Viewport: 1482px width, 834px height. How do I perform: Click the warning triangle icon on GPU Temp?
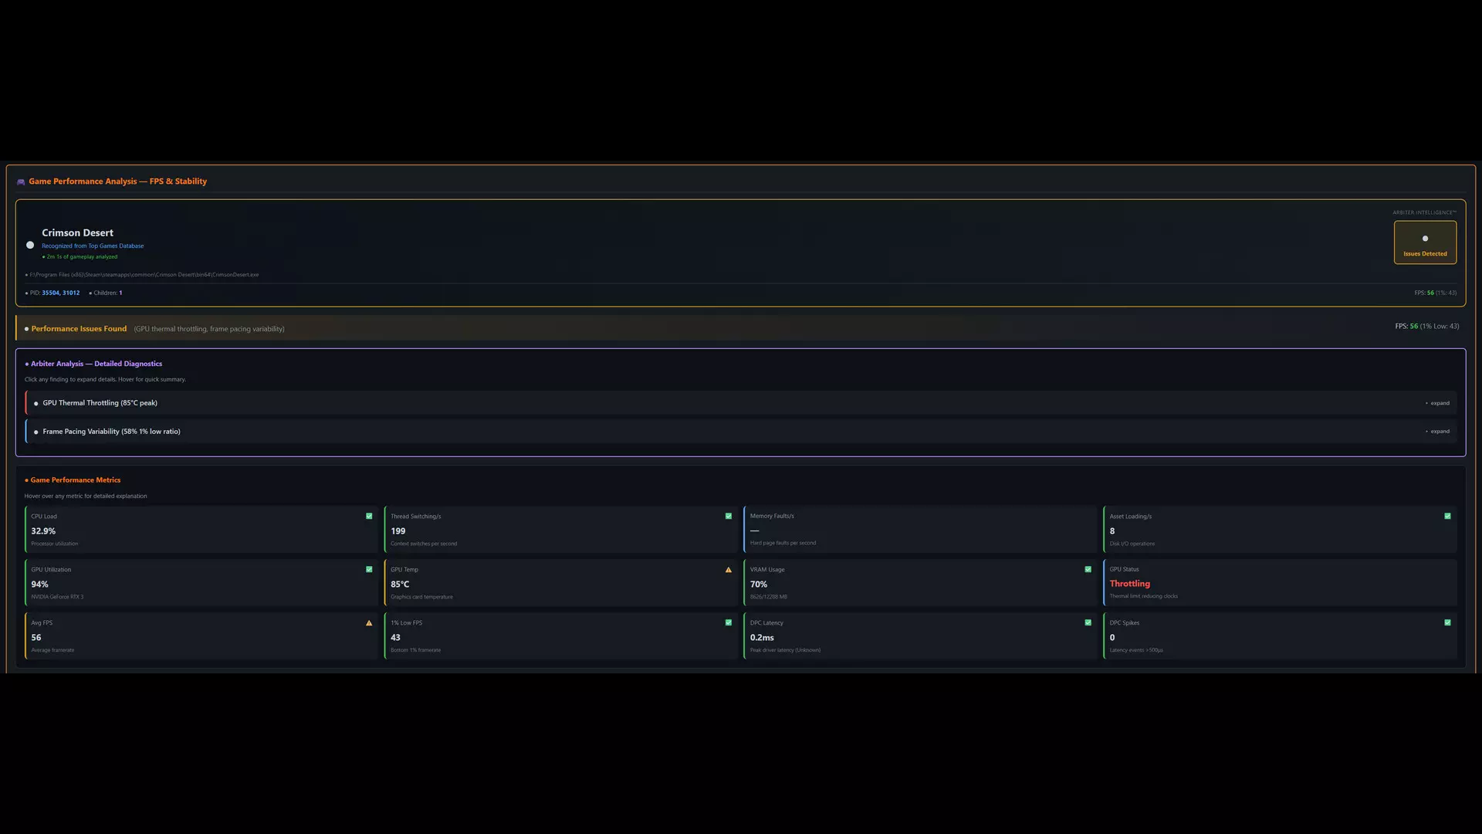coord(729,570)
